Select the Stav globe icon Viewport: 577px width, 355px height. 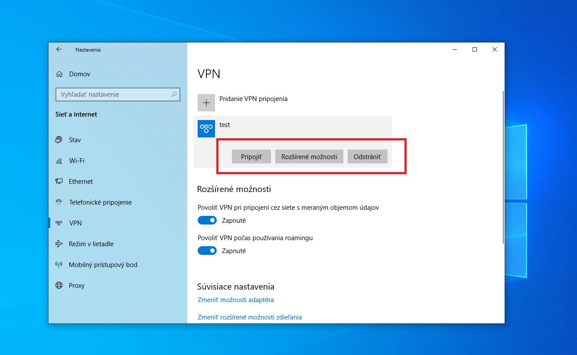(59, 140)
